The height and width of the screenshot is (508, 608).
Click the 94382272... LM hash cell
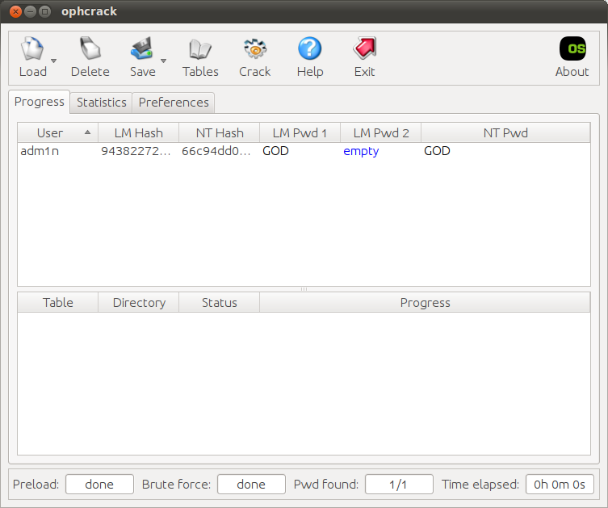pos(136,151)
